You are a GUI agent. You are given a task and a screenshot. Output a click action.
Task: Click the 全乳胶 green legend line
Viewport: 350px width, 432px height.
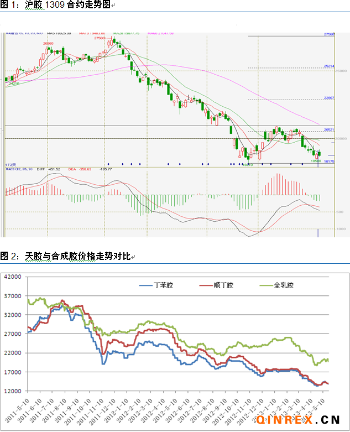(x=267, y=285)
